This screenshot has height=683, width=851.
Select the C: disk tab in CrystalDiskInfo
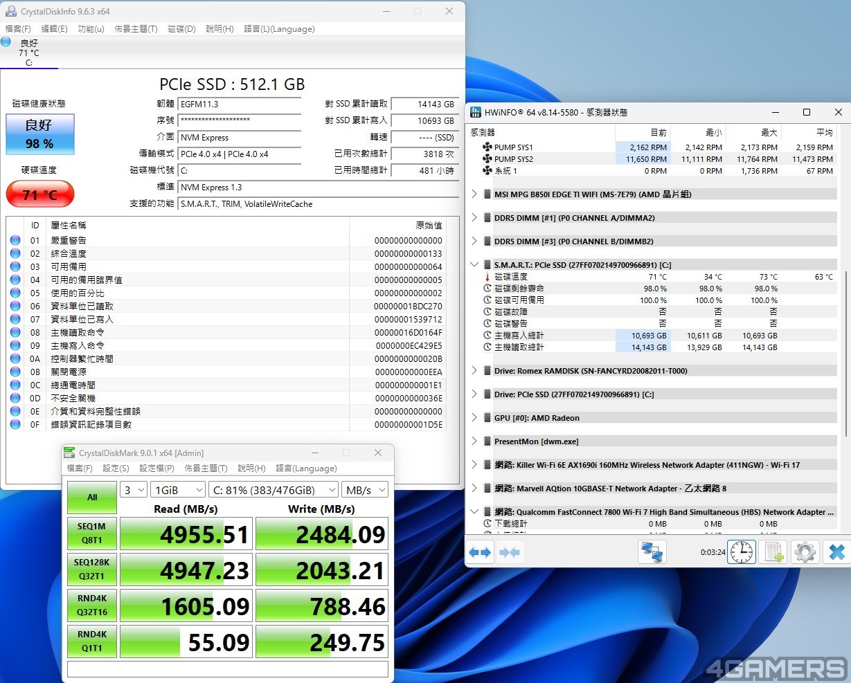(29, 53)
